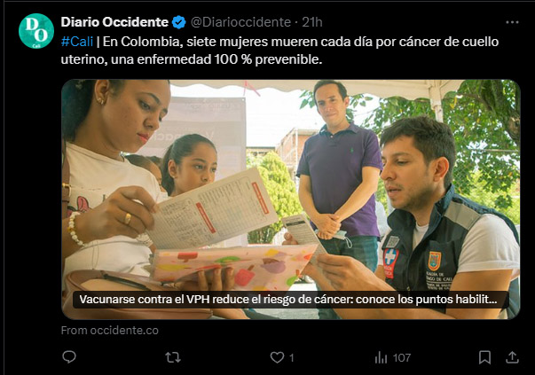Screen dimensions: 535x375
Task: Open Diario Occidente profile avatar
Action: 36,31
